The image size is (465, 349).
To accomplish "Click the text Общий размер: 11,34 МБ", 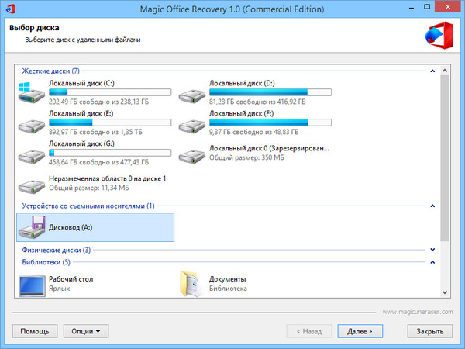I will (x=89, y=188).
